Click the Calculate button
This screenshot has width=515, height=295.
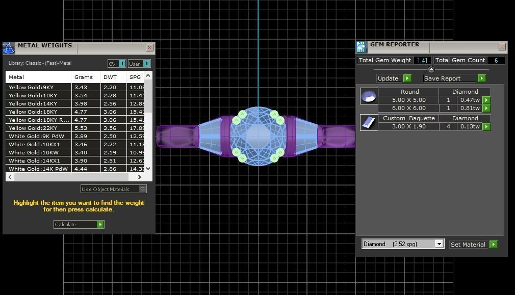(x=79, y=225)
